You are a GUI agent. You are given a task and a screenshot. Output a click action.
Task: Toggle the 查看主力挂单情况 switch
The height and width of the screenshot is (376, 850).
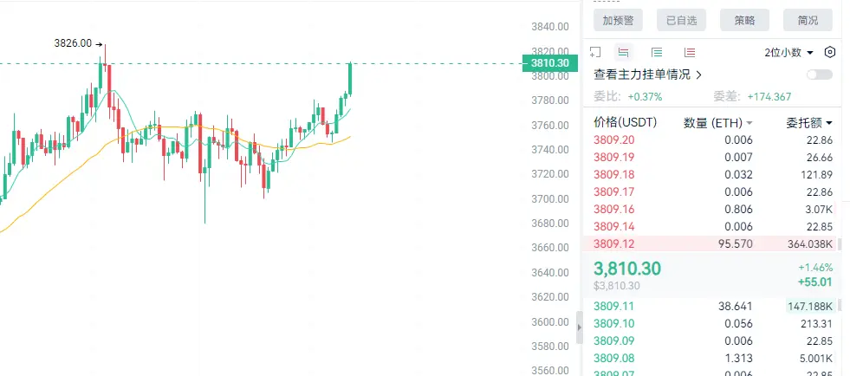pos(819,75)
